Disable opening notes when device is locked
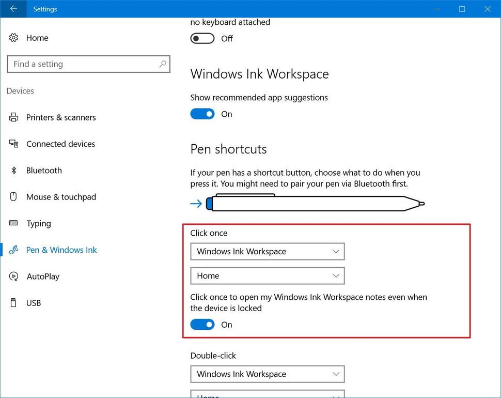This screenshot has width=501, height=398. [202, 324]
